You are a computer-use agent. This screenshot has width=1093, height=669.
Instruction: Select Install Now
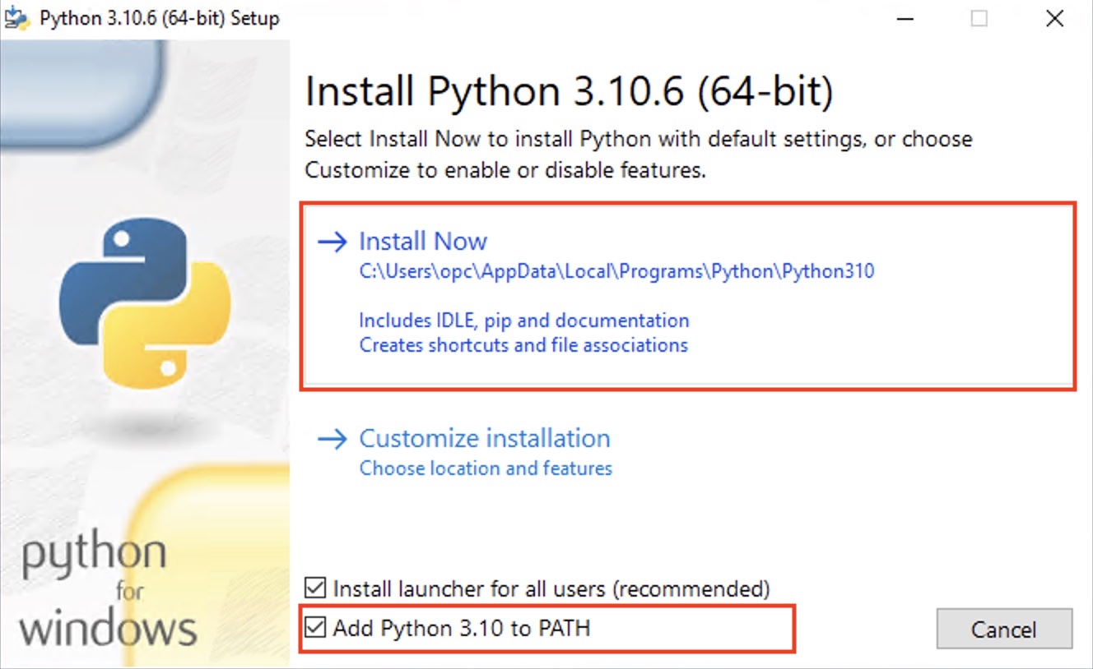(x=422, y=241)
